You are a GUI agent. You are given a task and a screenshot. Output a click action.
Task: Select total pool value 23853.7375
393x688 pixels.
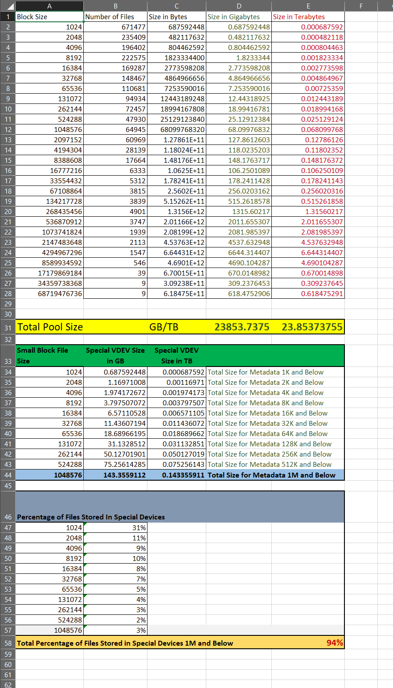(x=242, y=327)
